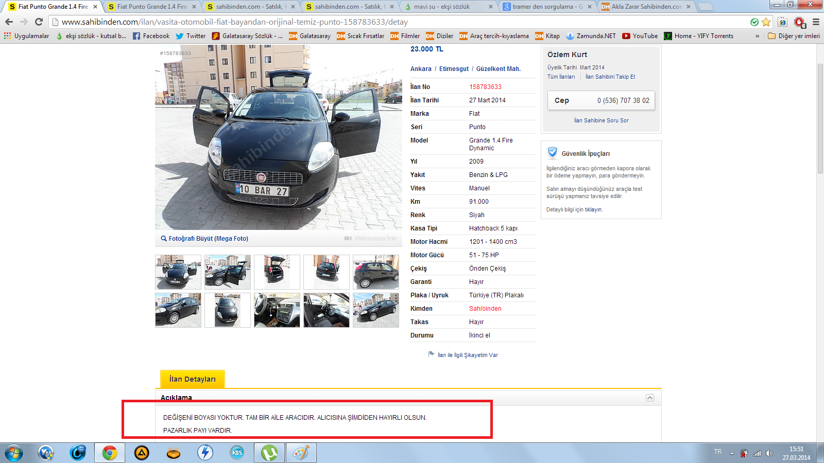Screen dimensions: 824x463
Task: Select the side profile thumbnail in top row
Action: pyautogui.click(x=376, y=272)
